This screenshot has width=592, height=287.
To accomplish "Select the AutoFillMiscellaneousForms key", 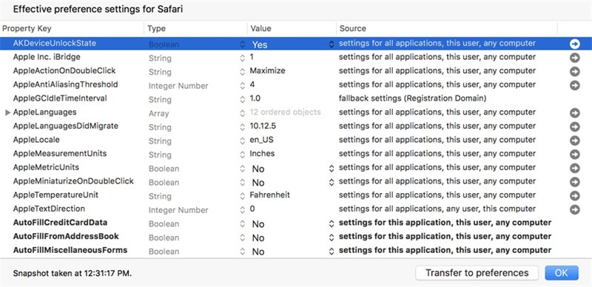I will (x=70, y=250).
